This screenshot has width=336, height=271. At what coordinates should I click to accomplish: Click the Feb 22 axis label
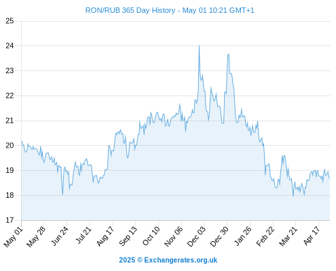pyautogui.click(x=265, y=236)
